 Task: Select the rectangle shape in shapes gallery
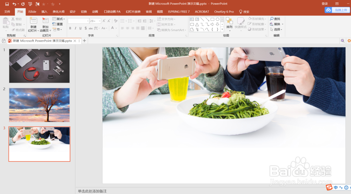click(212, 19)
